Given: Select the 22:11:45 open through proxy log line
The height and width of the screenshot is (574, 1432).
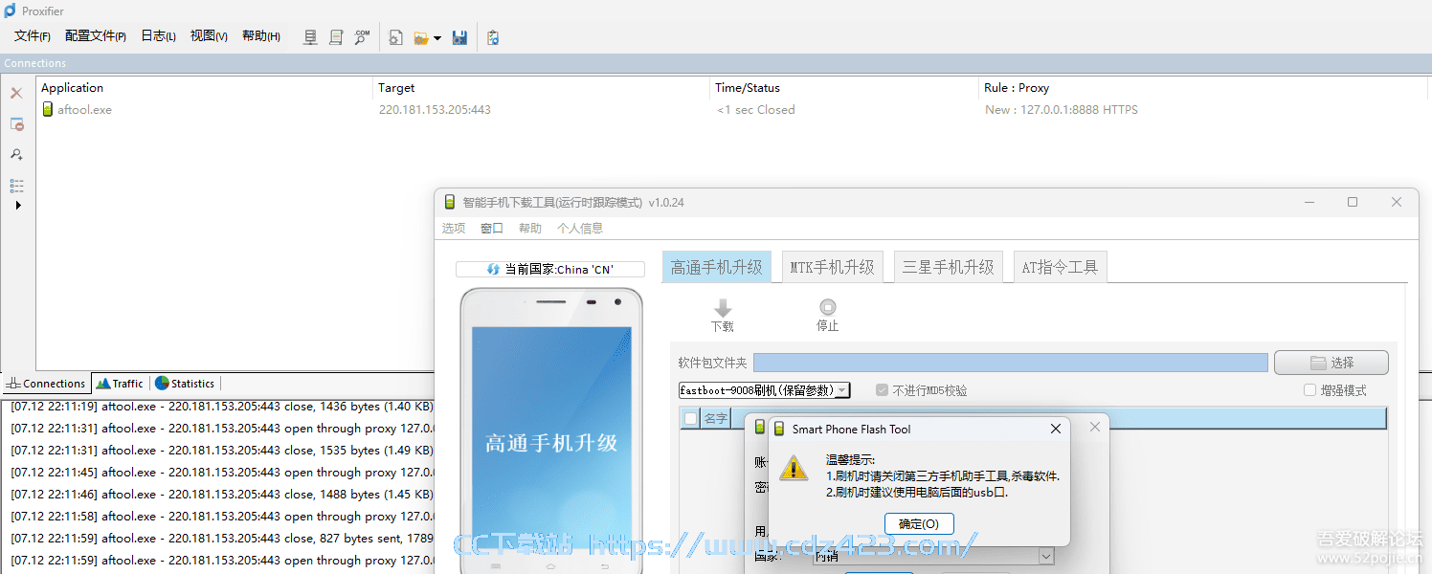Looking at the screenshot, I should click(x=222, y=473).
